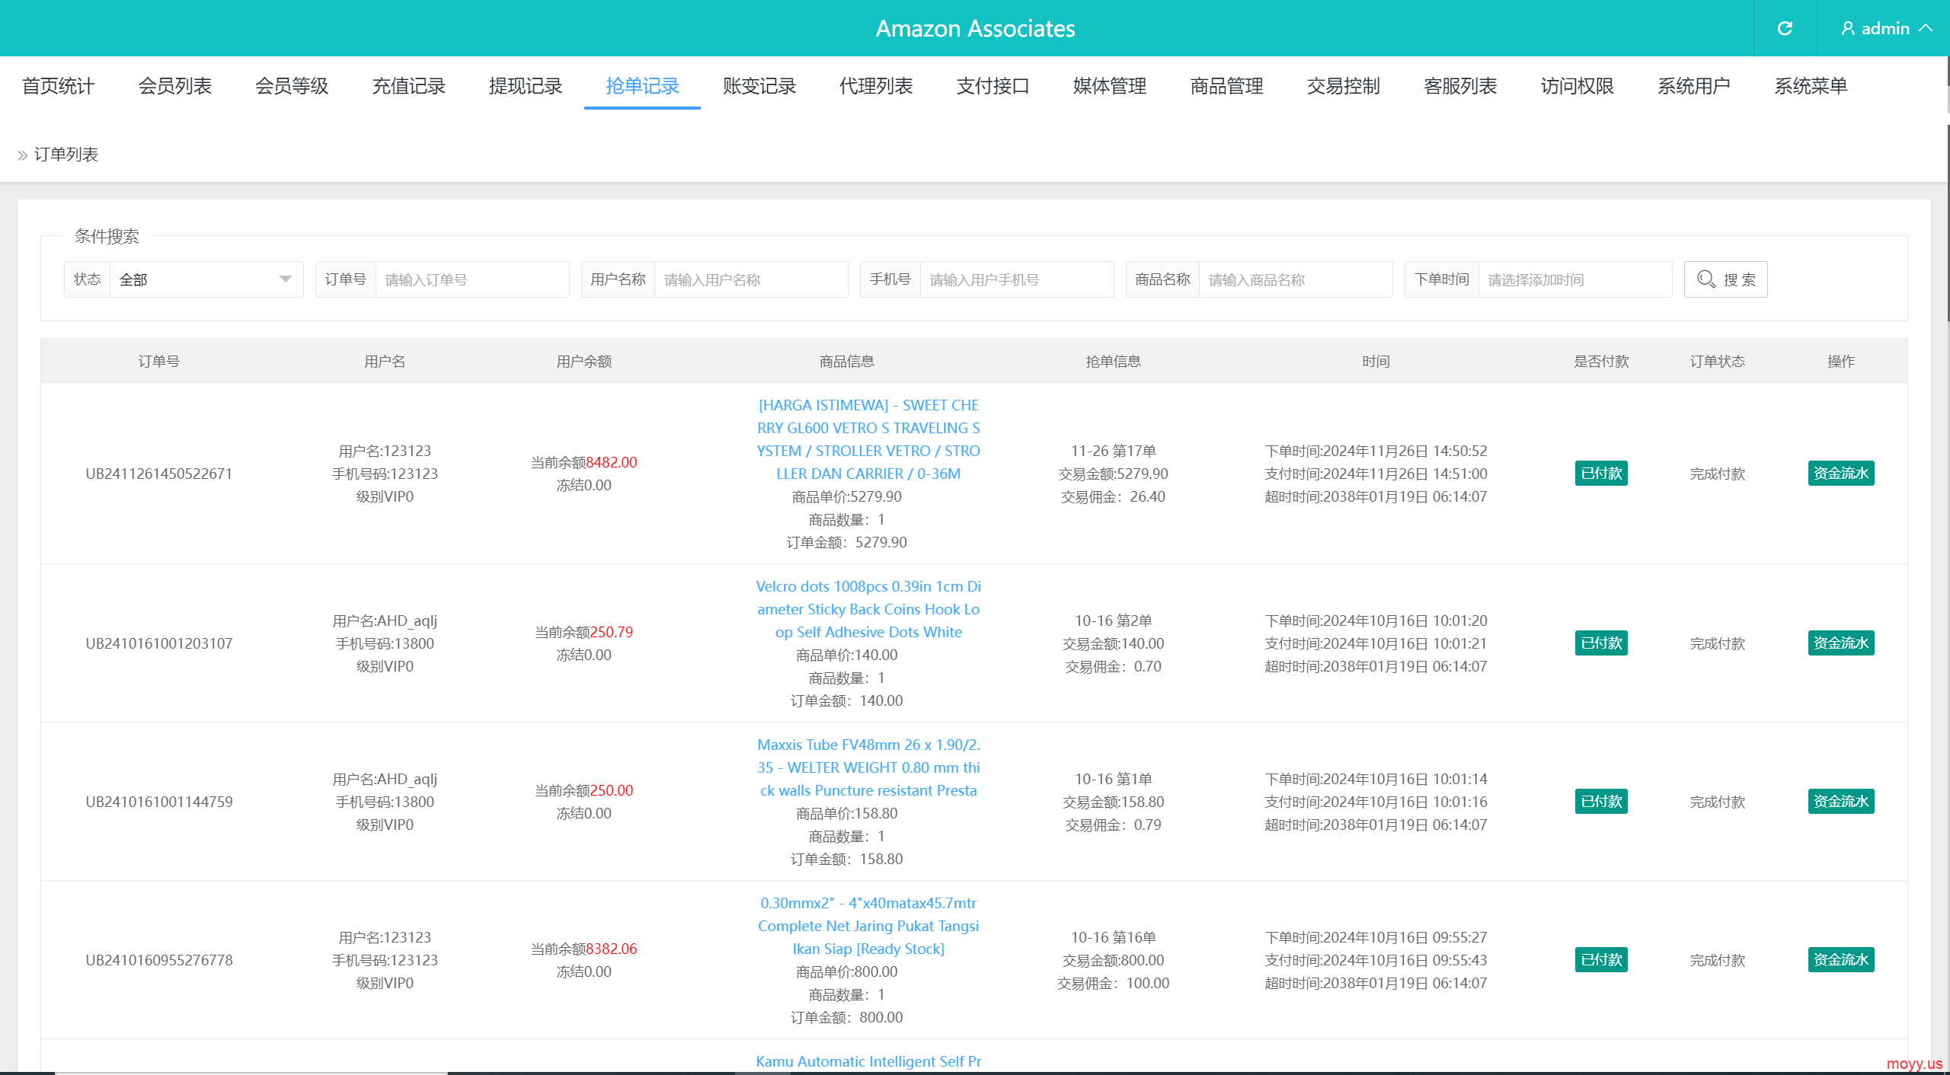Open the 媒体管理 tab
Image resolution: width=1950 pixels, height=1075 pixels.
click(x=1110, y=86)
